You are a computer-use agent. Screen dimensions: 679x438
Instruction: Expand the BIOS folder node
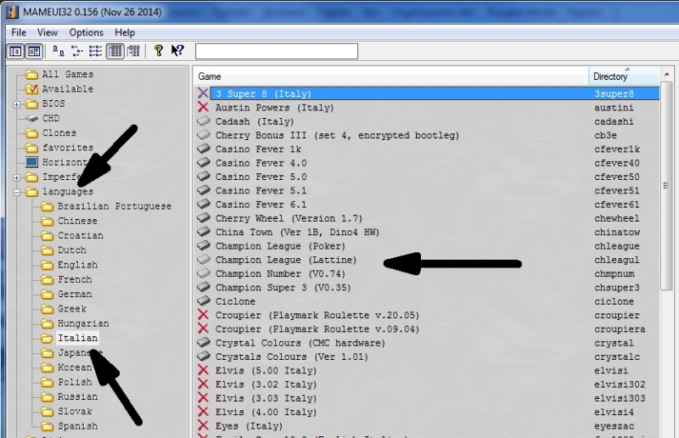click(16, 104)
